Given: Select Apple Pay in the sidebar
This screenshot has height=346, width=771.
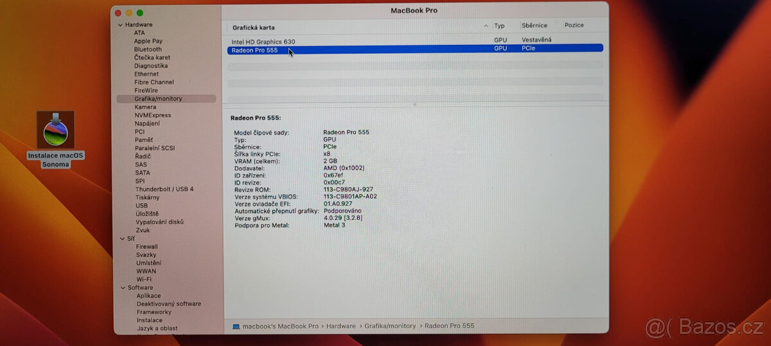Looking at the screenshot, I should pyautogui.click(x=148, y=41).
